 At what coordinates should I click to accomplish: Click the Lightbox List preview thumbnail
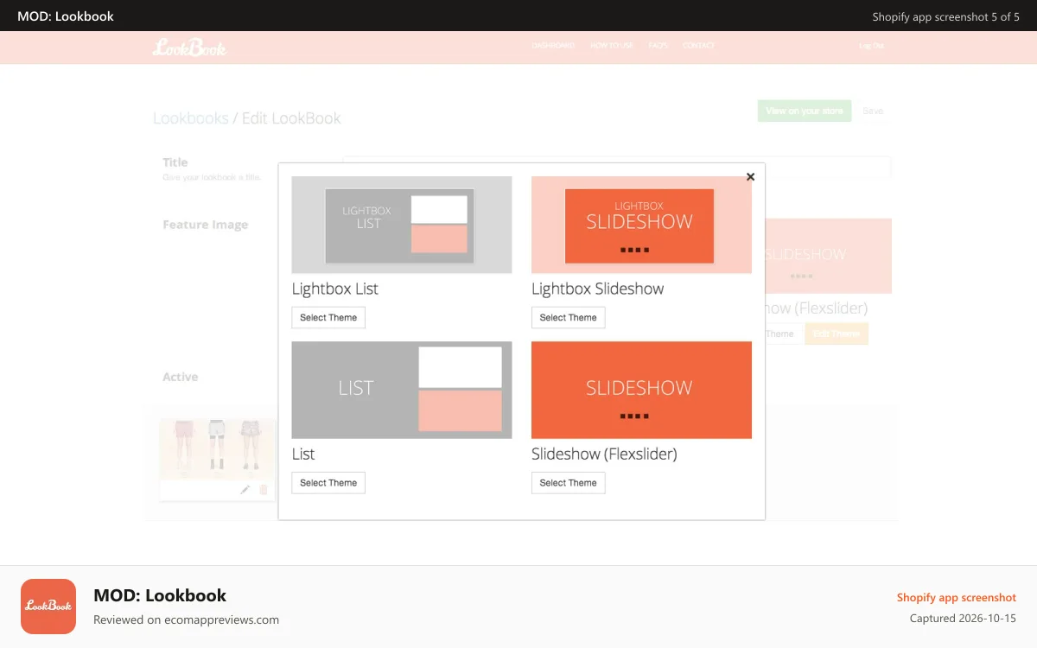point(402,225)
